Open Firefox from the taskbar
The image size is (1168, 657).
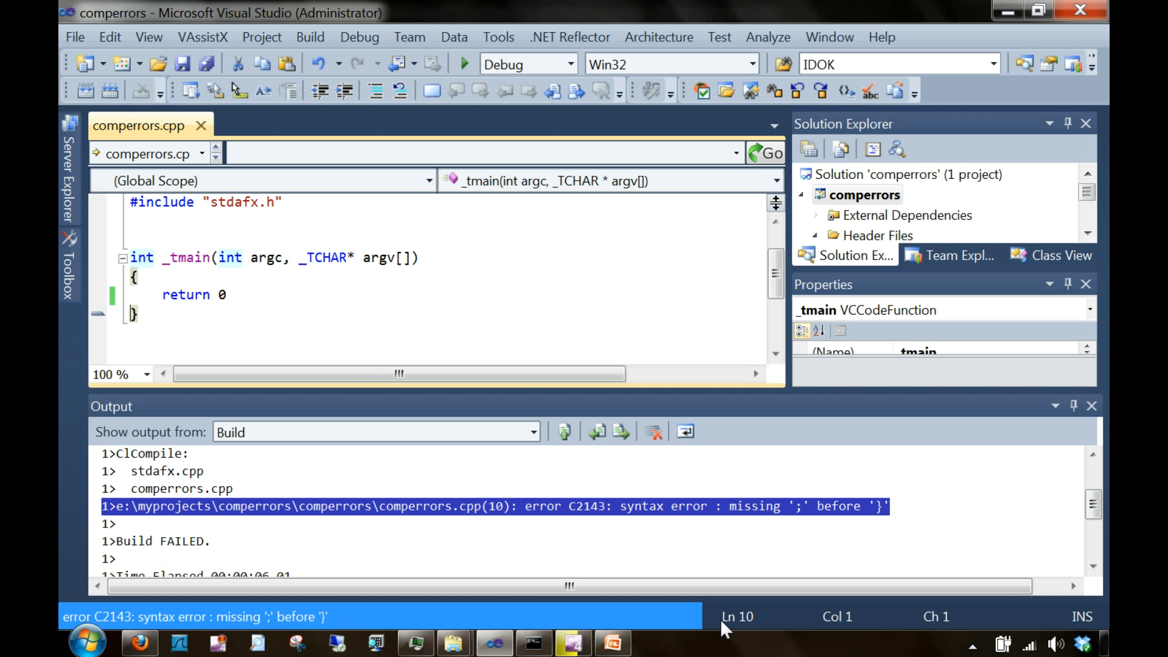(140, 643)
